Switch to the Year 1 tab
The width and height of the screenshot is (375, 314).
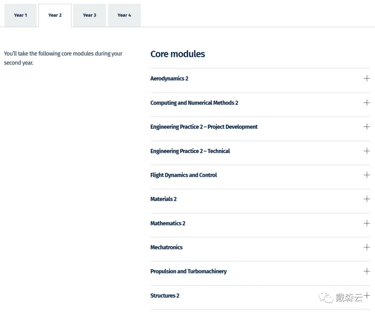point(20,15)
